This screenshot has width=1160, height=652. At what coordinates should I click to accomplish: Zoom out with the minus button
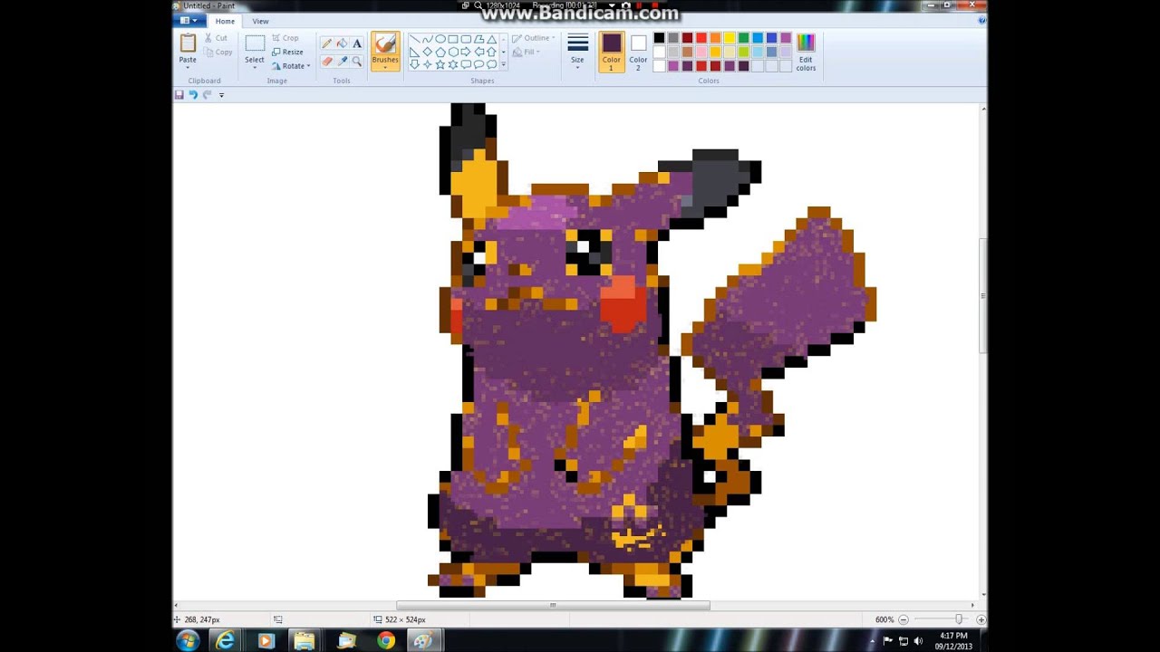pos(904,619)
